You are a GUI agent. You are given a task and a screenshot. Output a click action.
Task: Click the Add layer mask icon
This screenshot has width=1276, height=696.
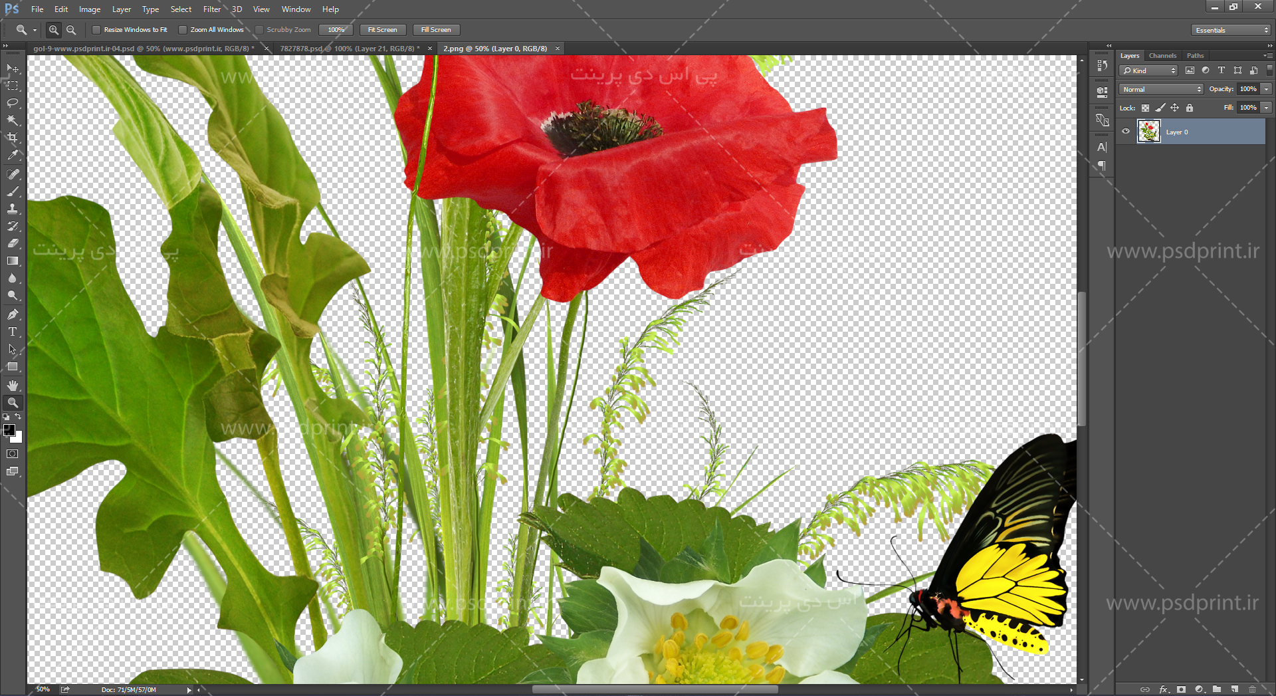tap(1181, 689)
